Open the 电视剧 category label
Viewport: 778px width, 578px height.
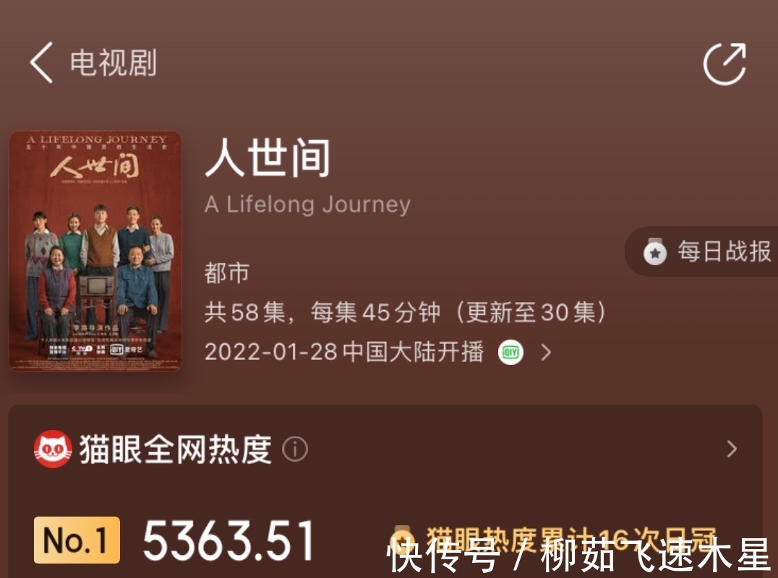[x=113, y=62]
